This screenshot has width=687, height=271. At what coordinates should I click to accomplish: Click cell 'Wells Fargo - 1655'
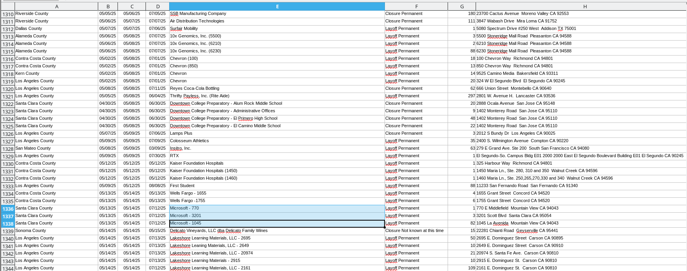pos(277,193)
